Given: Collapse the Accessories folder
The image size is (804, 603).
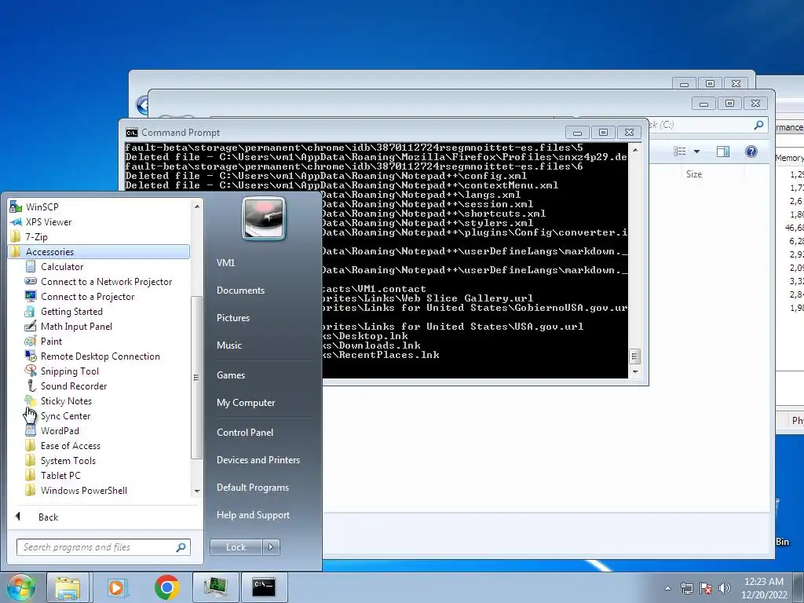Looking at the screenshot, I should (x=49, y=252).
